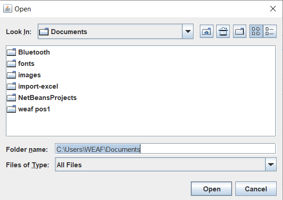
Task: Close the Open dialog window
Action: coord(273,9)
